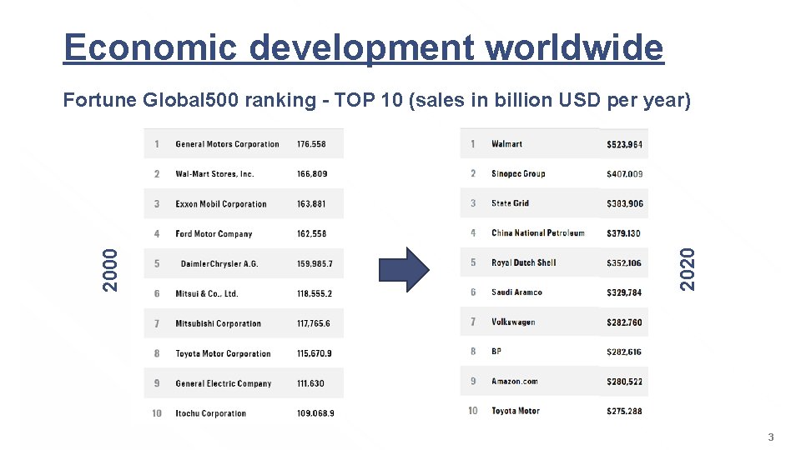801x450 pixels.
Task: Click the value $275,288
Action: [x=624, y=411]
